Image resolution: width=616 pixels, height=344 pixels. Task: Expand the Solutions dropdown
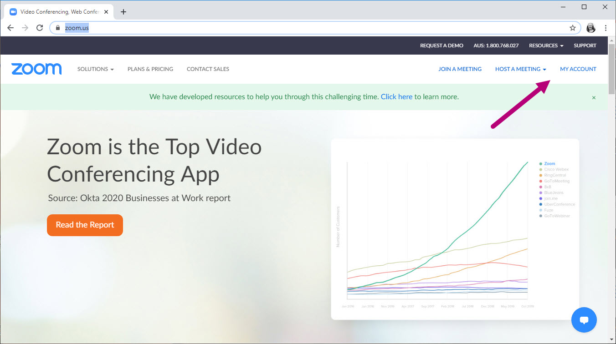coord(95,69)
